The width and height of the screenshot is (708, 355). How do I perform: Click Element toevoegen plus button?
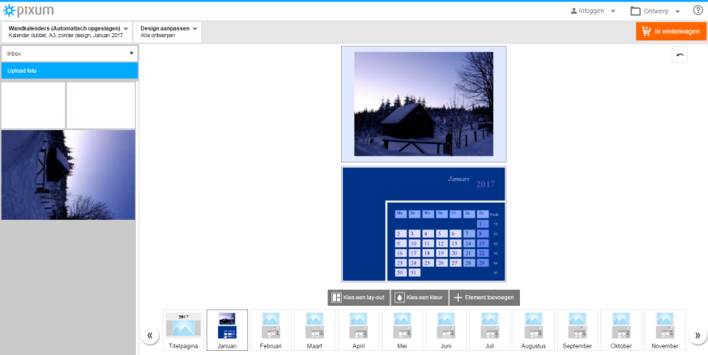click(x=484, y=298)
